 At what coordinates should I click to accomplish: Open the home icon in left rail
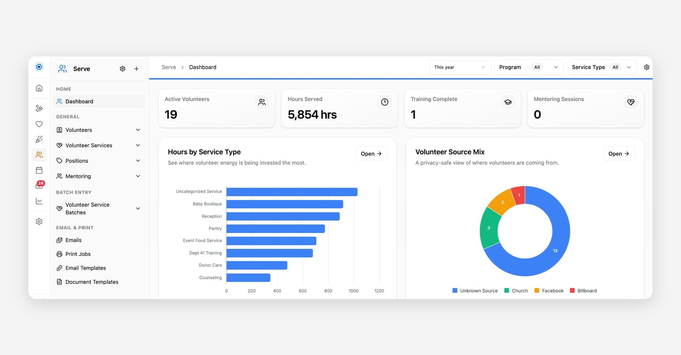tap(39, 88)
